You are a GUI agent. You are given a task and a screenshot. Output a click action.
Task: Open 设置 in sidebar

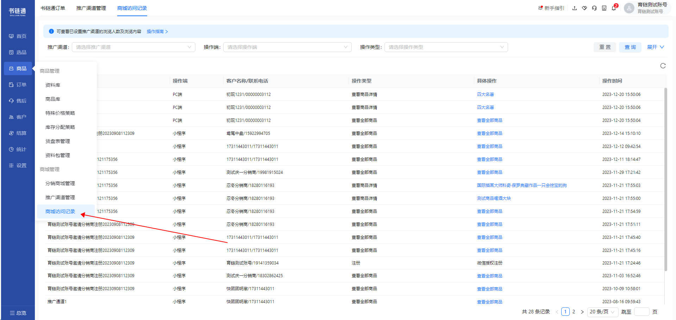click(18, 165)
